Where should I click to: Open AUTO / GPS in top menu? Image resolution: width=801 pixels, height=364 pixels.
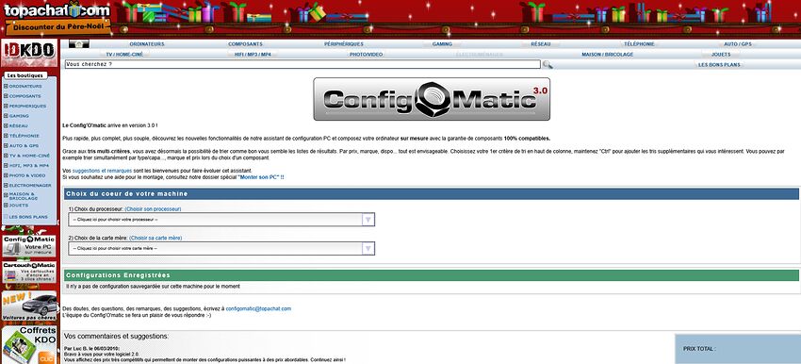(738, 44)
